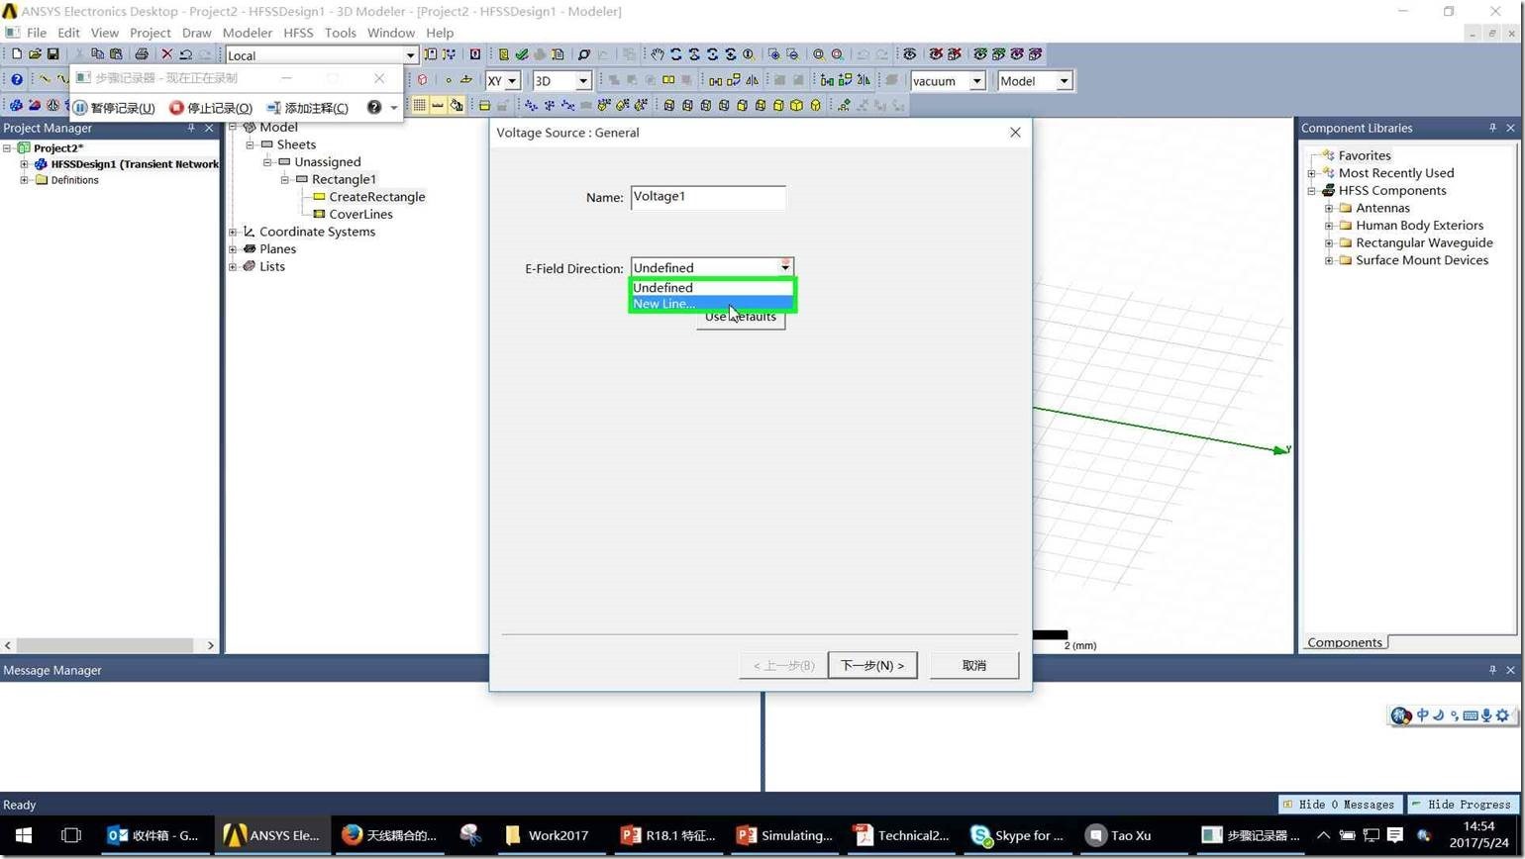1525x859 pixels.
Task: Pin the Component Libraries panel
Action: [1492, 128]
